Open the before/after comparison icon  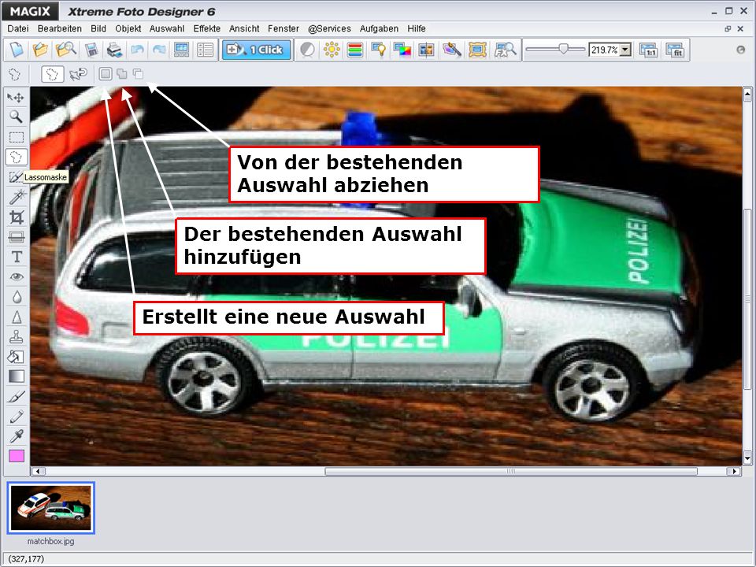[426, 50]
